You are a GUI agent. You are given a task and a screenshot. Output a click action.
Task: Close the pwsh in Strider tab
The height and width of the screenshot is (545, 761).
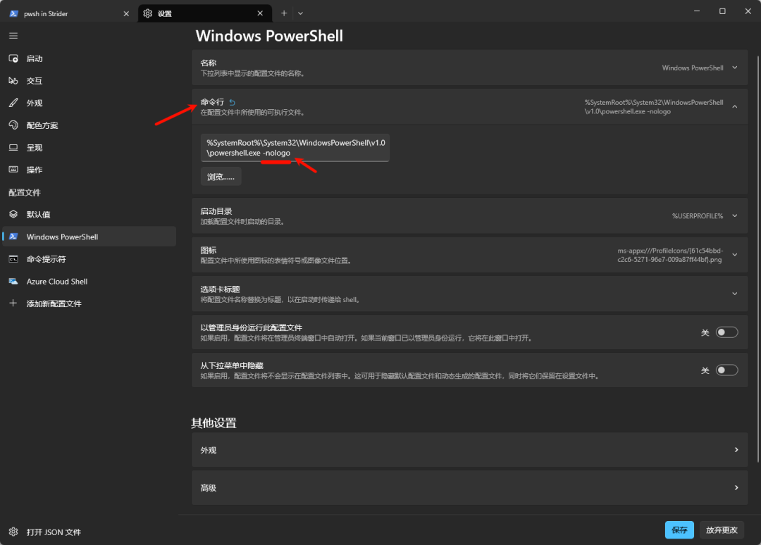[x=126, y=13]
